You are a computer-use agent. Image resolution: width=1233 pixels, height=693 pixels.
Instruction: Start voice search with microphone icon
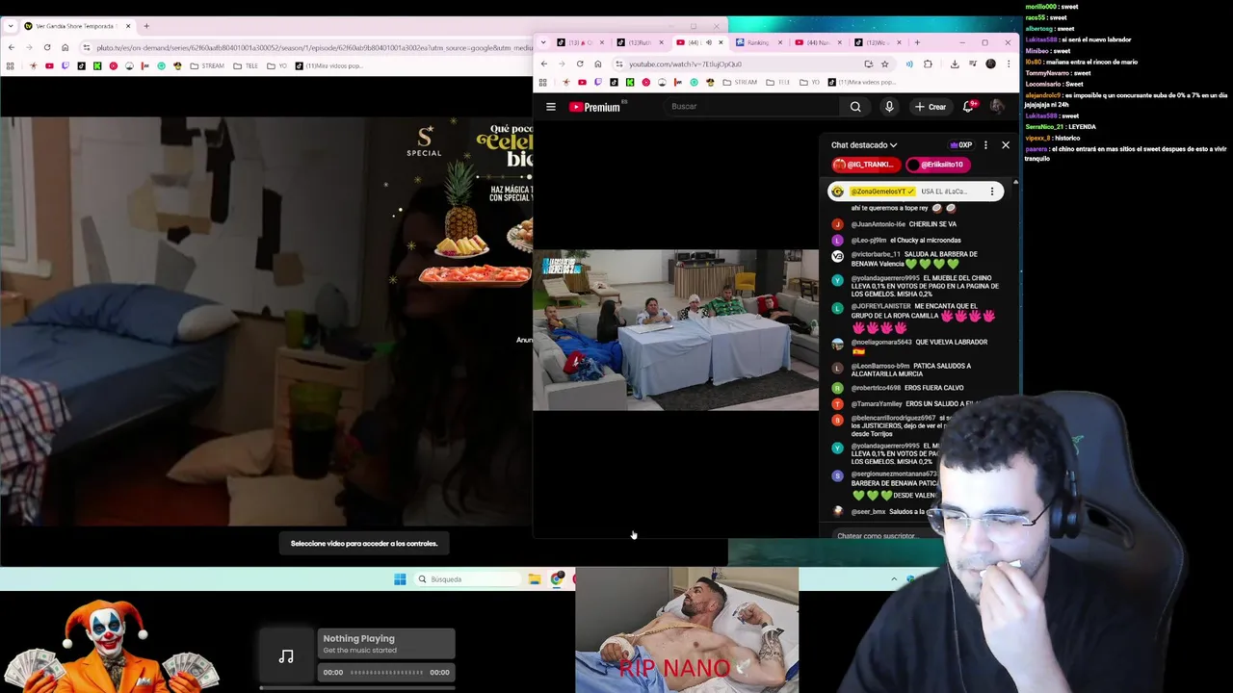(x=889, y=107)
